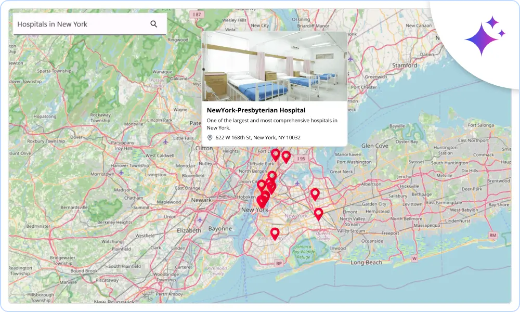This screenshot has height=312, width=520.
Task: Click the Greenwich label
Action: 376,76
